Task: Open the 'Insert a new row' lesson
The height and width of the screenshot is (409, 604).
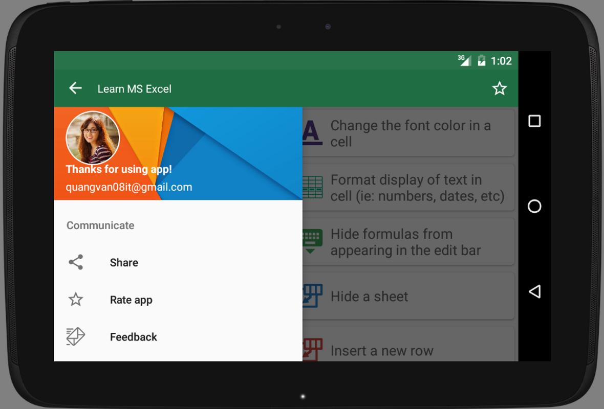Action: click(x=408, y=345)
